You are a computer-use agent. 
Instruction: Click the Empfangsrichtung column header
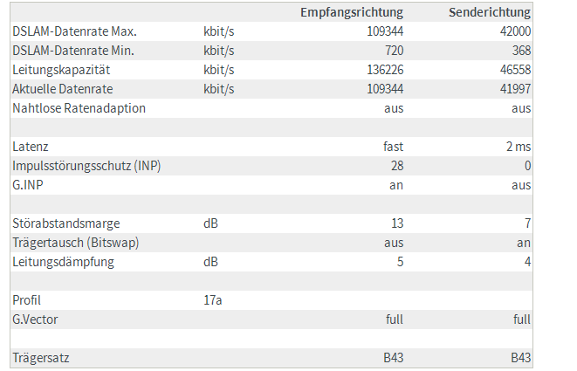[x=352, y=12]
